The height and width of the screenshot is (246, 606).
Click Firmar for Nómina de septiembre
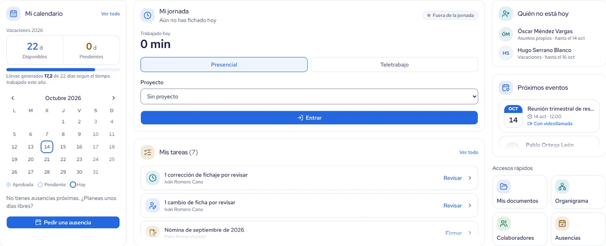[x=454, y=233]
